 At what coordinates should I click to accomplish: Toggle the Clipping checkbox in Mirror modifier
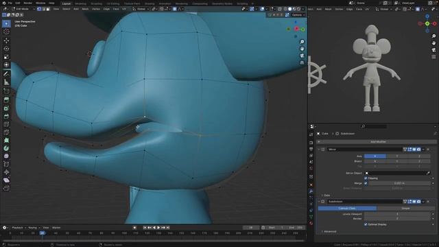tap(366, 178)
